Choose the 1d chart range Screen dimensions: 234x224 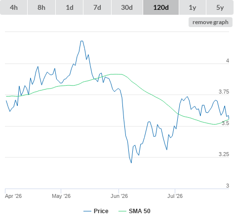[x=70, y=7]
